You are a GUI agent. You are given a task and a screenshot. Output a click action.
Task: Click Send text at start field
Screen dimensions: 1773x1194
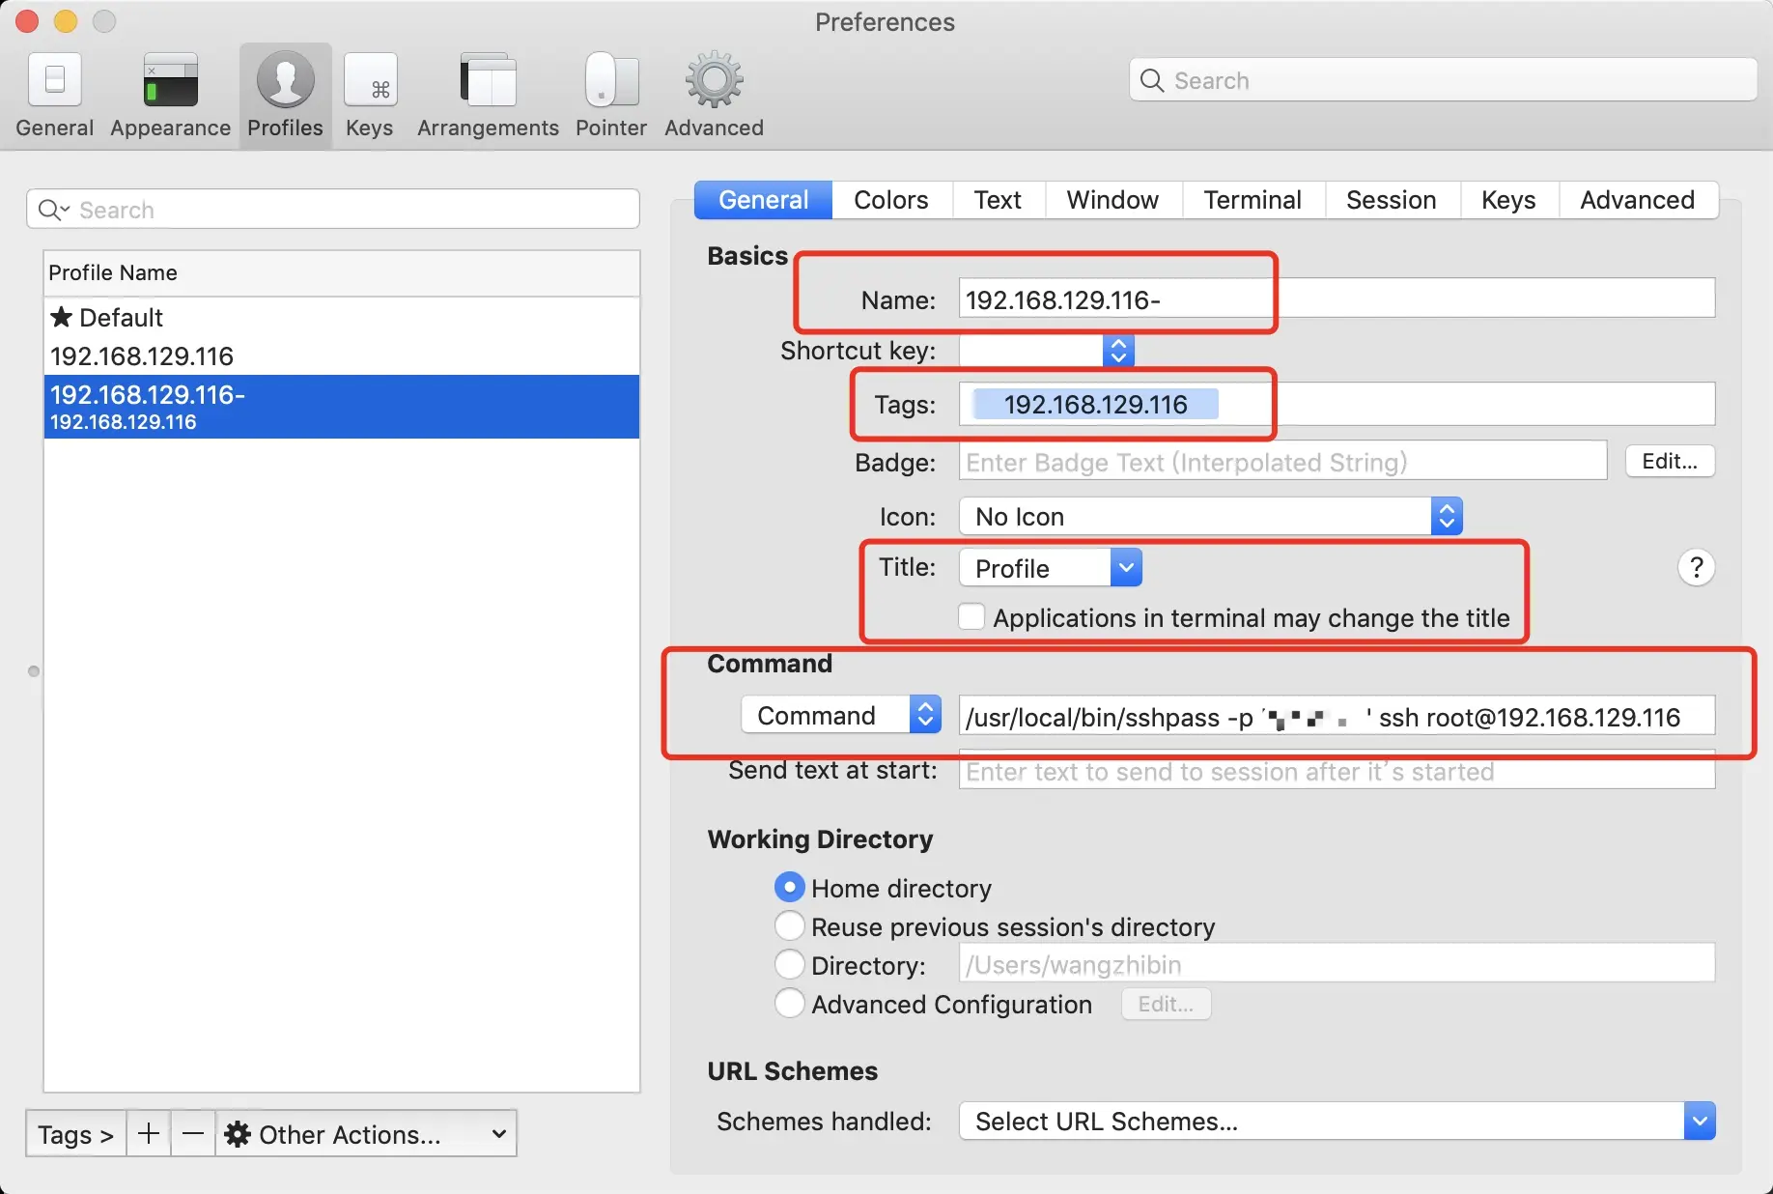[1337, 770]
